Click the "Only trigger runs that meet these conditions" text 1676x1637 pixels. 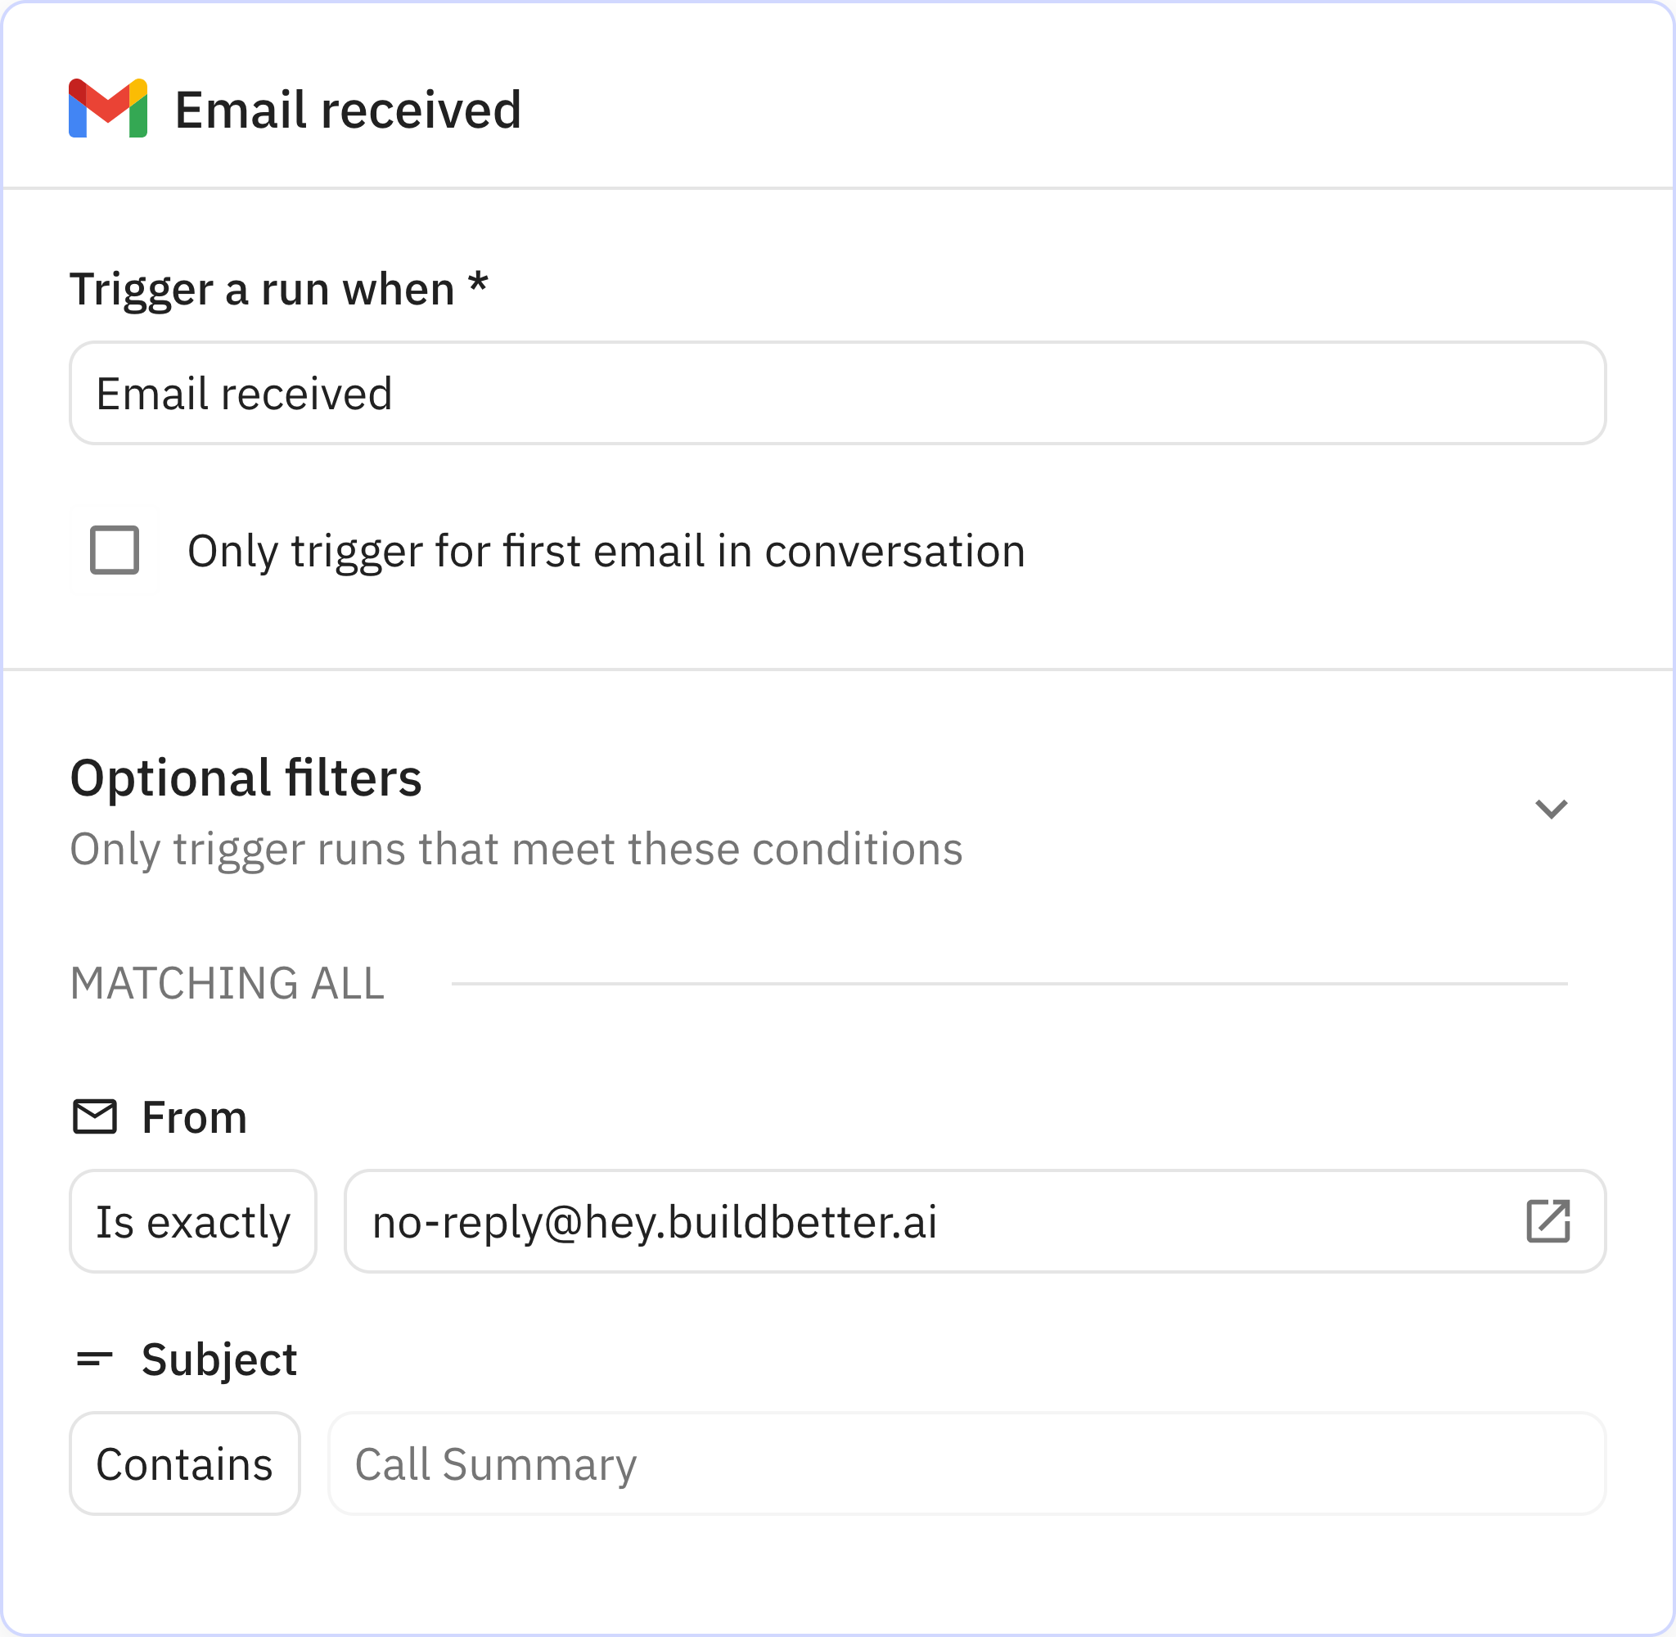516,849
